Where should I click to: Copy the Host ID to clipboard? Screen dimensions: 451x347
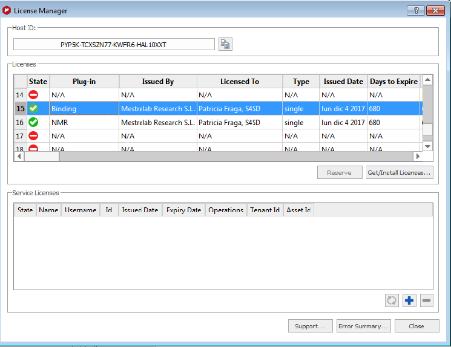[225, 44]
